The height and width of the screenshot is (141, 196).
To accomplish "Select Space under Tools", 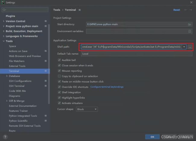I will click(x=12, y=46).
